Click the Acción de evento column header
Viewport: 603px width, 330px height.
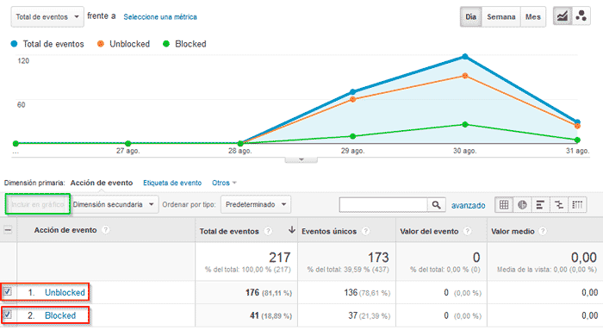tap(65, 230)
